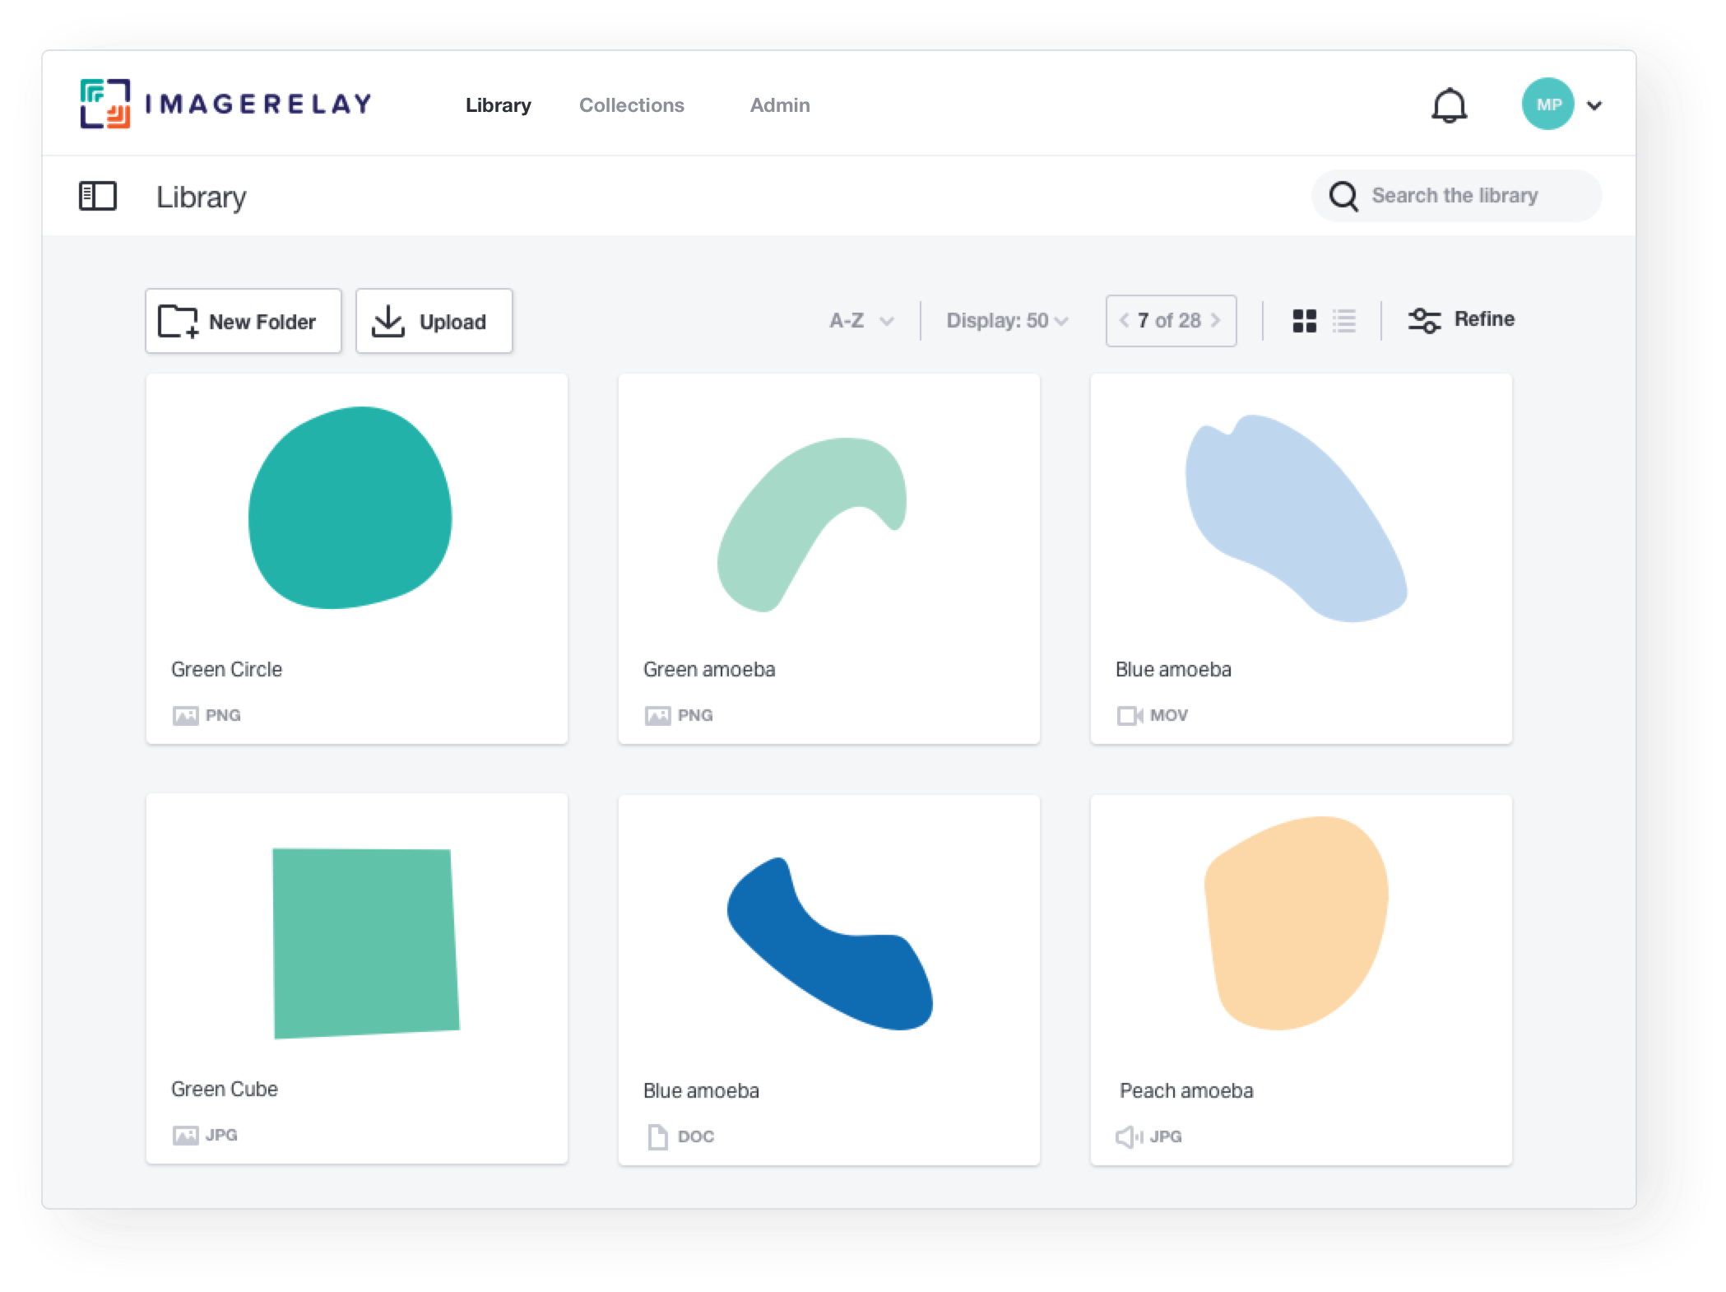
Task: Click the Upload button
Action: click(x=434, y=321)
